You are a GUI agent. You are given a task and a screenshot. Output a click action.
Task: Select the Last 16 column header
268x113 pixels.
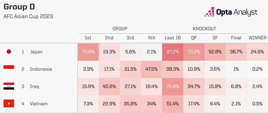173,38
